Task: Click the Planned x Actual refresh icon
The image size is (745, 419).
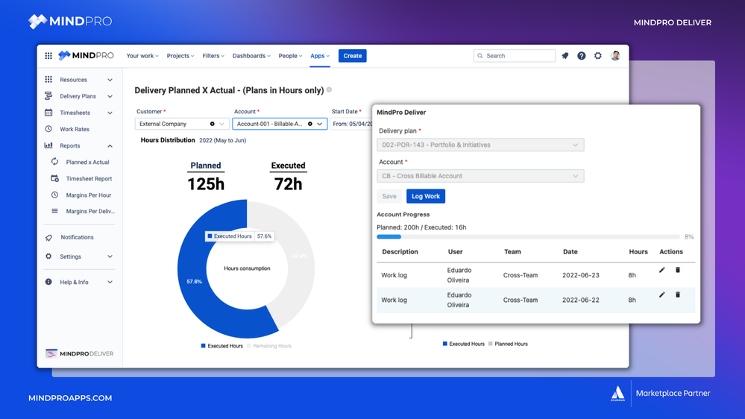Action: point(54,162)
